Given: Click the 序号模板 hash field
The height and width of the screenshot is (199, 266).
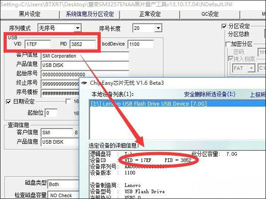Looking at the screenshot, I should pos(60,93).
